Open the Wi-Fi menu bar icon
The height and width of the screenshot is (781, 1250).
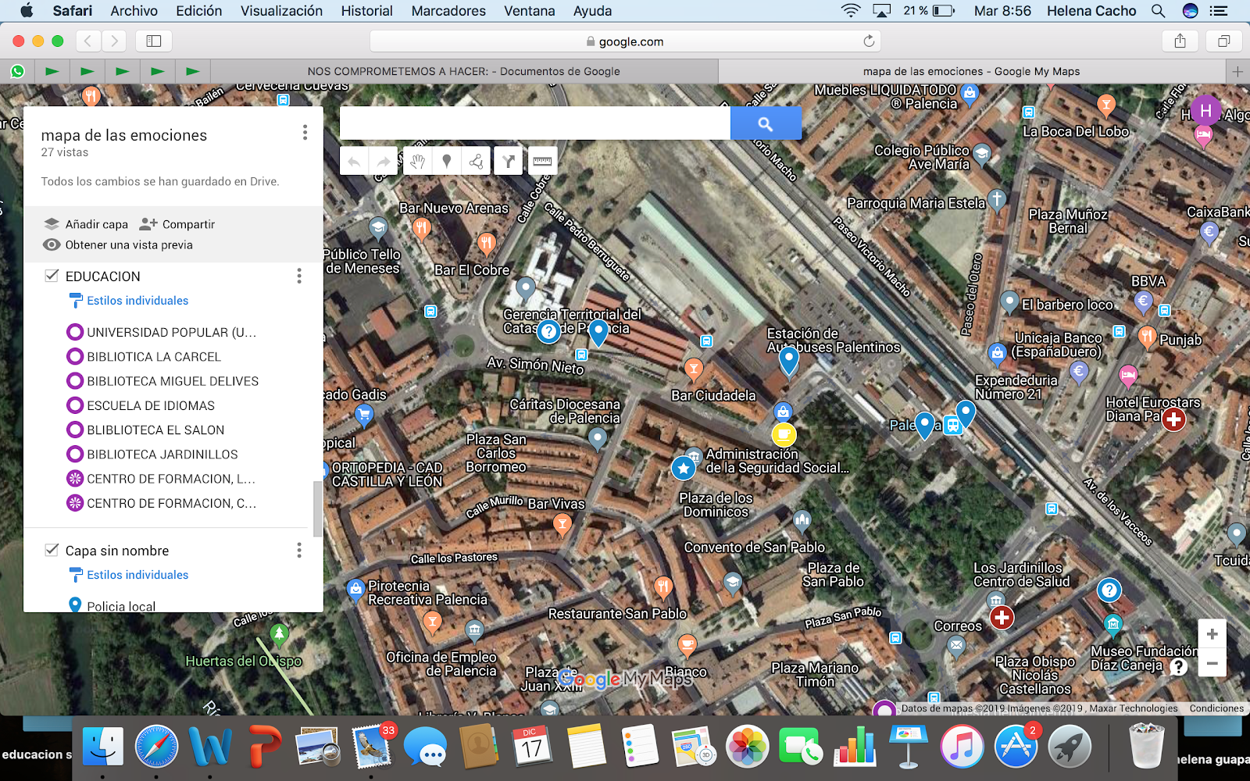coord(850,11)
